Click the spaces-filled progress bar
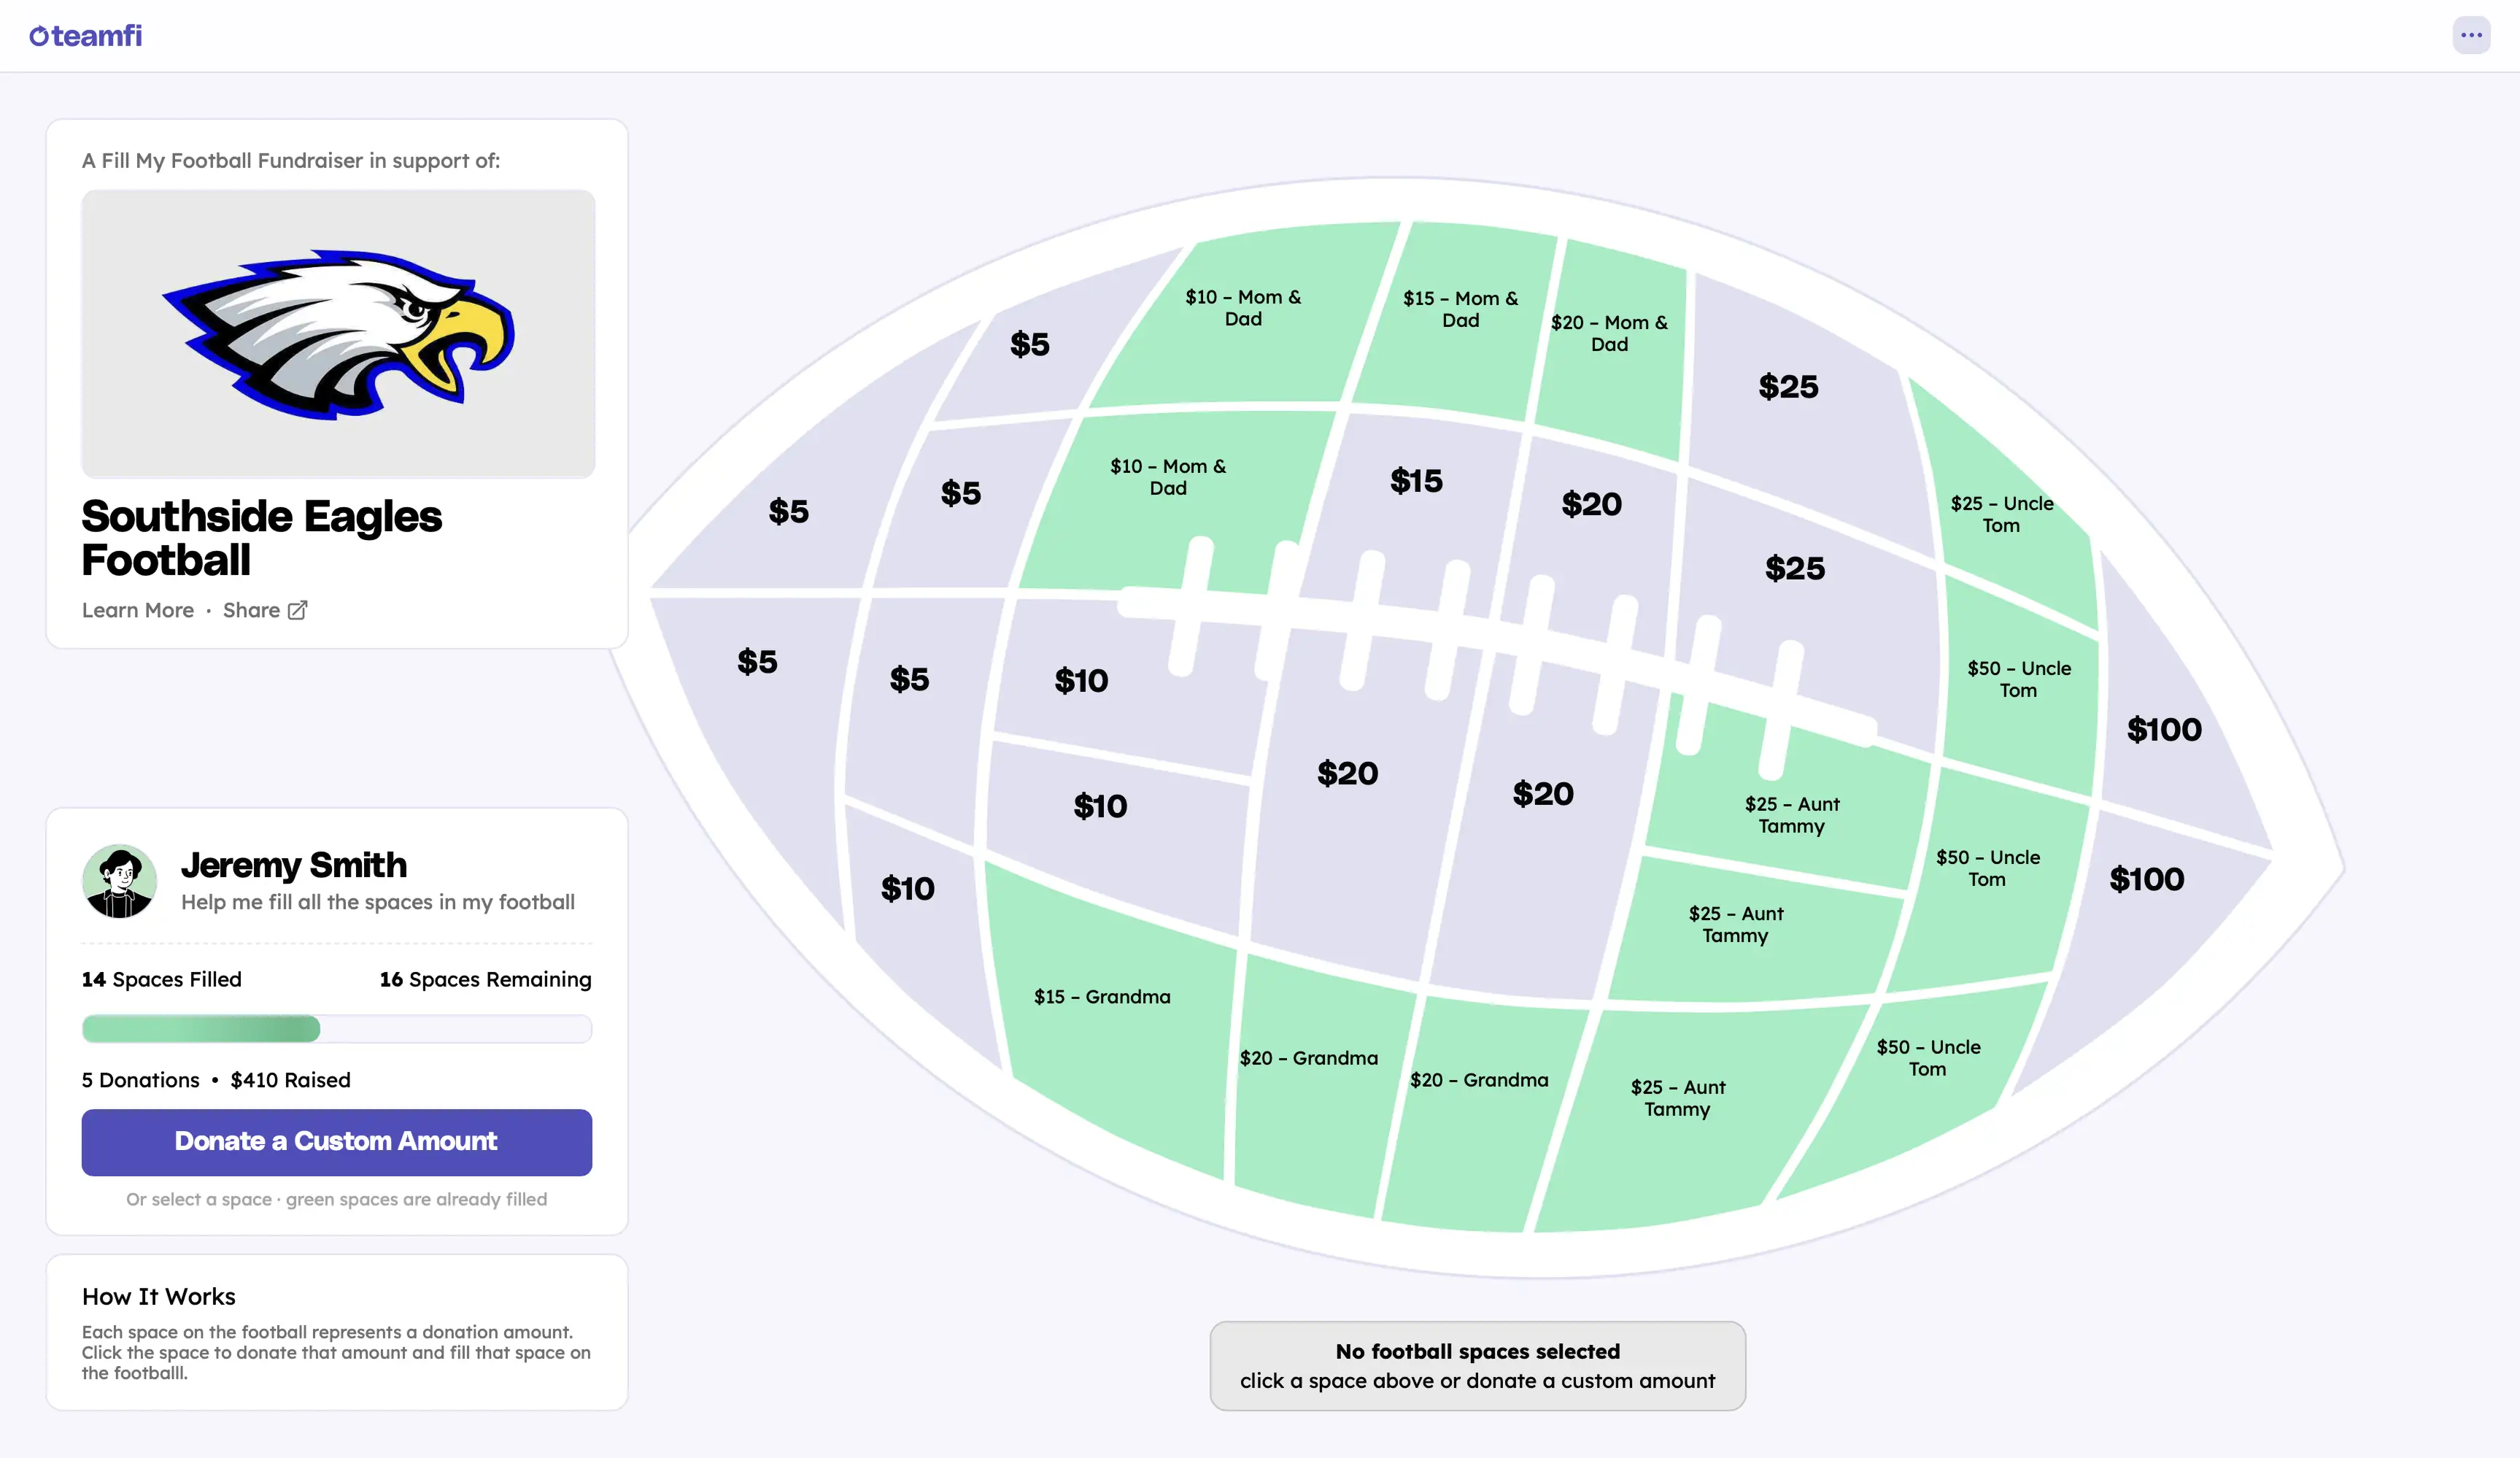Viewport: 2520px width, 1458px height. pos(337,1029)
